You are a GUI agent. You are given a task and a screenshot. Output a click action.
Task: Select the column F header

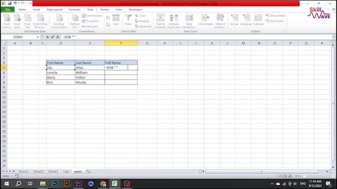coord(121,43)
